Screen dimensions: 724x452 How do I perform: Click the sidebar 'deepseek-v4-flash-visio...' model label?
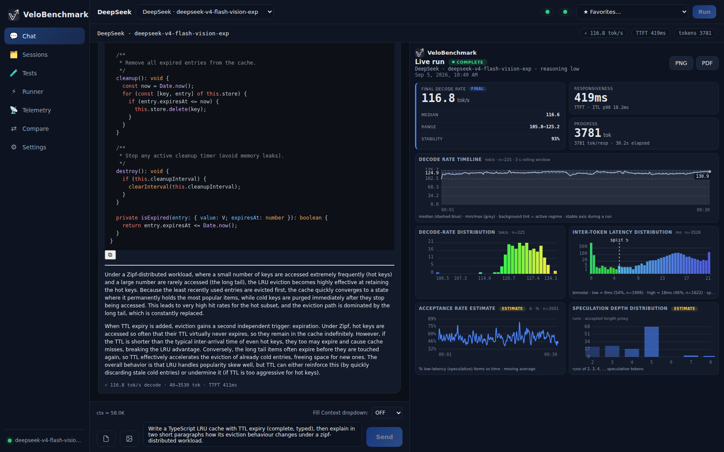[48, 440]
